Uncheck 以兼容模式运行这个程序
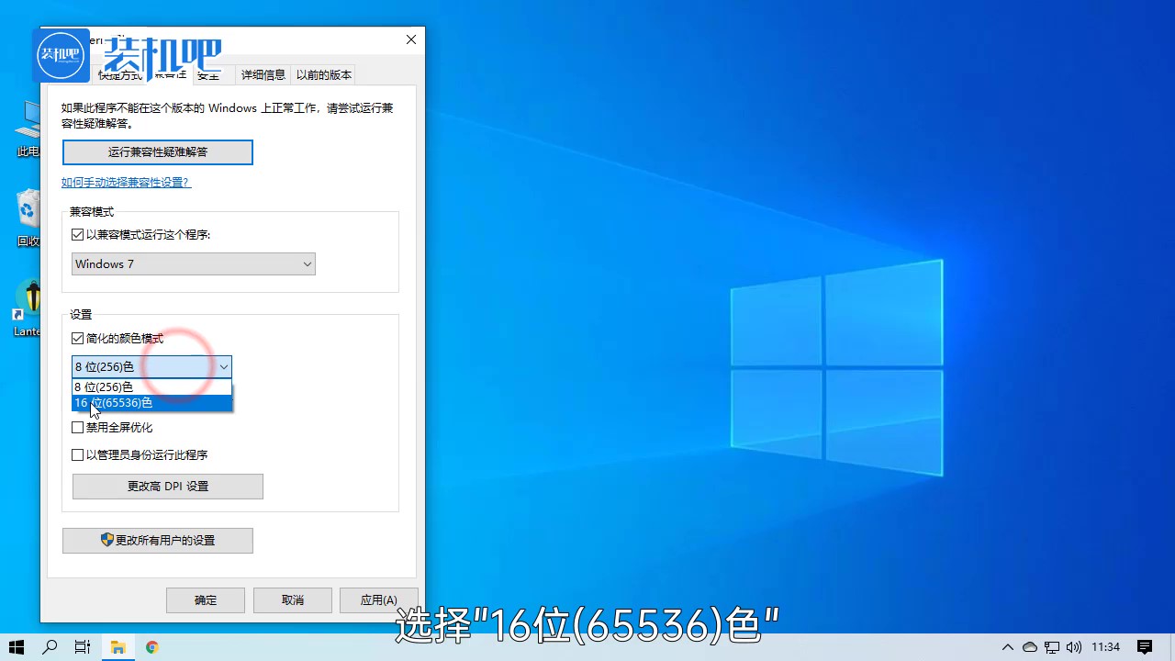Screen dimensions: 1175x661 [78, 234]
